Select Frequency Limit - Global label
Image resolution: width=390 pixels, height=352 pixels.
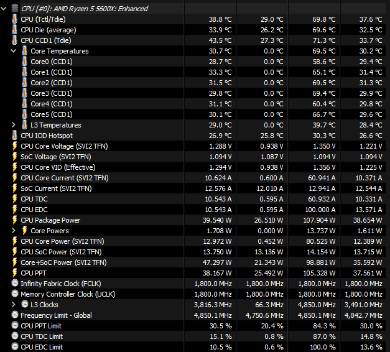click(56, 315)
